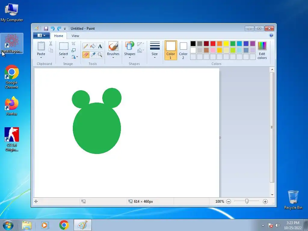
Task: Pick the green color swatch
Action: pyautogui.click(x=233, y=44)
